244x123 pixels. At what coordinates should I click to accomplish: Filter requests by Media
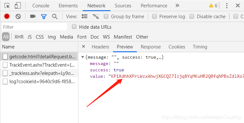[67, 37]
